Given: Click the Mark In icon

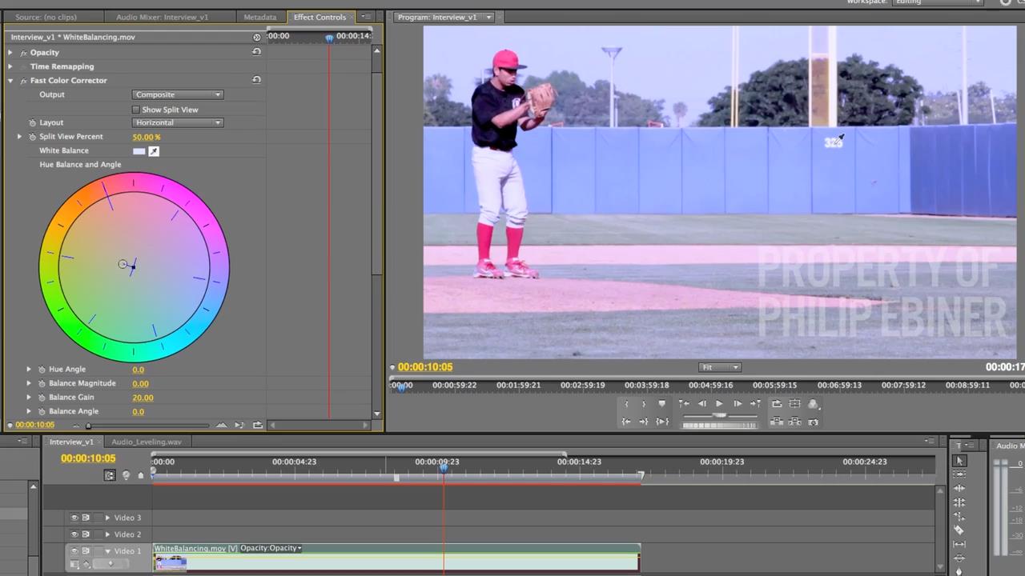Looking at the screenshot, I should point(626,404).
